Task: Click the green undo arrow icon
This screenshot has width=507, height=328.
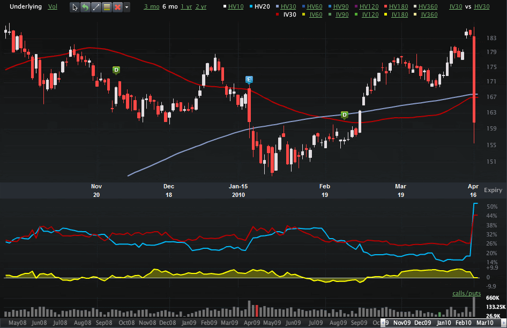Action: pos(85,7)
